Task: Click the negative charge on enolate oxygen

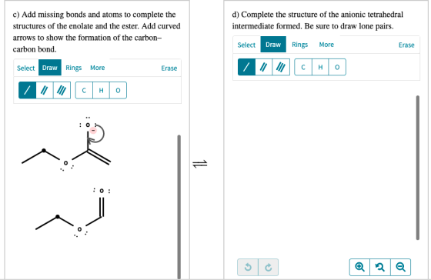Action: [x=93, y=130]
